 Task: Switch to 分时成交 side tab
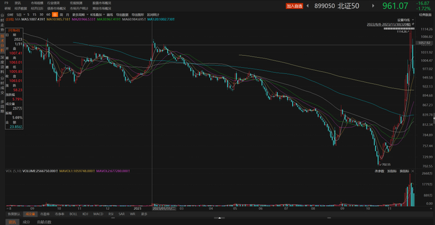(x=2, y=85)
